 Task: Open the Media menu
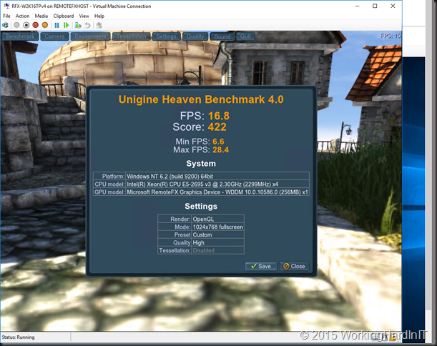[41, 16]
